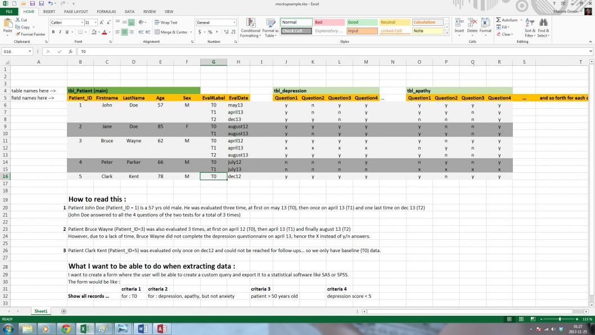Image resolution: width=595 pixels, height=335 pixels.
Task: Toggle Wrap Text for the cell
Action: [166, 23]
